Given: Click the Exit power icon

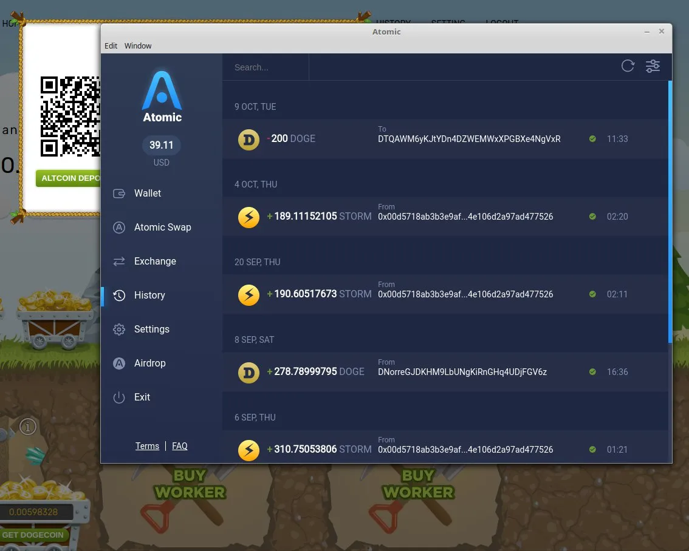Looking at the screenshot, I should click(119, 397).
